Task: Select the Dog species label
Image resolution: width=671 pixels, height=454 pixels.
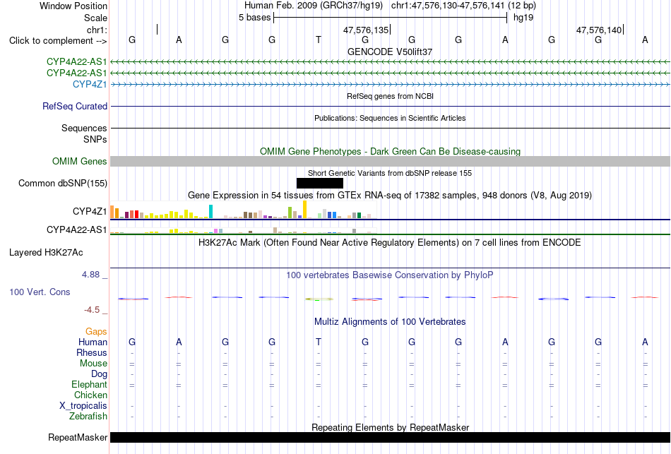Action: (x=99, y=374)
